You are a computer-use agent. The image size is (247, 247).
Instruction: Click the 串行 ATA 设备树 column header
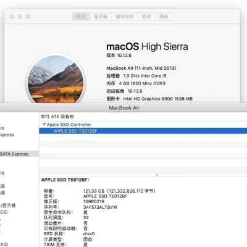57,117
